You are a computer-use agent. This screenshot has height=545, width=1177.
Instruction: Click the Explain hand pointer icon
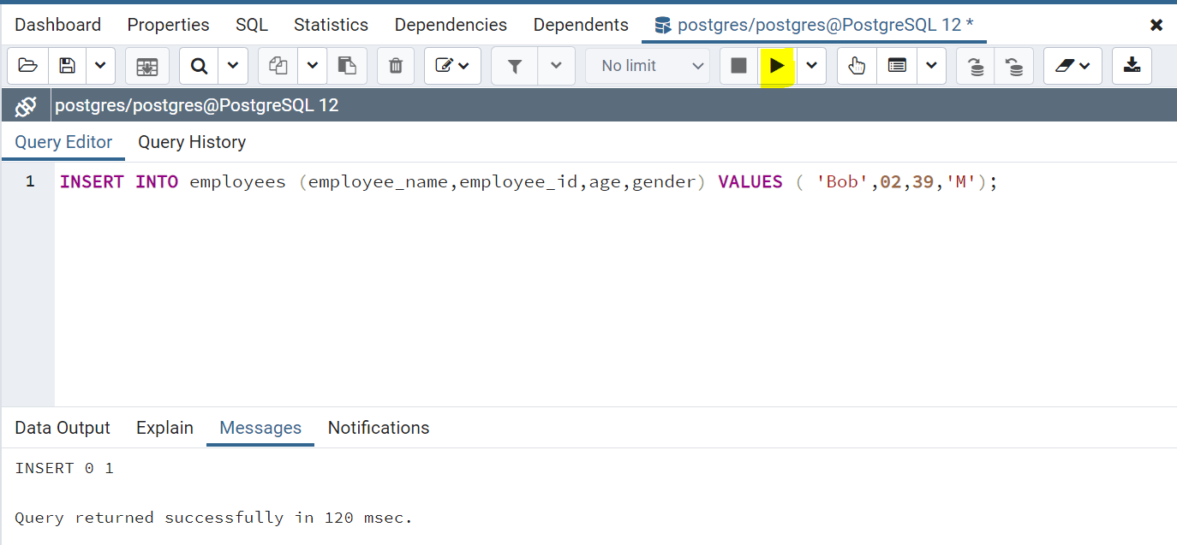point(857,66)
